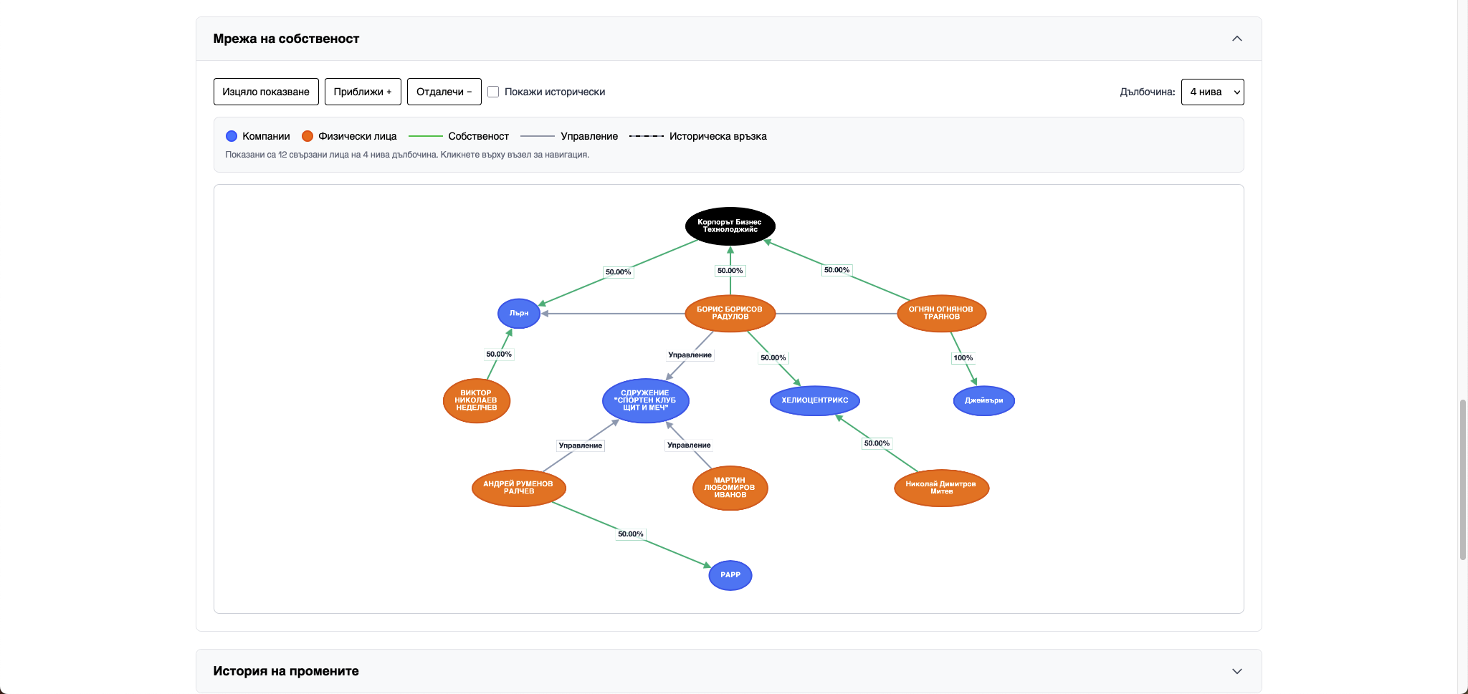Open БОРИС БОРИСОВ РАДУЛОВ person node
Viewport: 1468px width, 694px height.
pyautogui.click(x=730, y=314)
